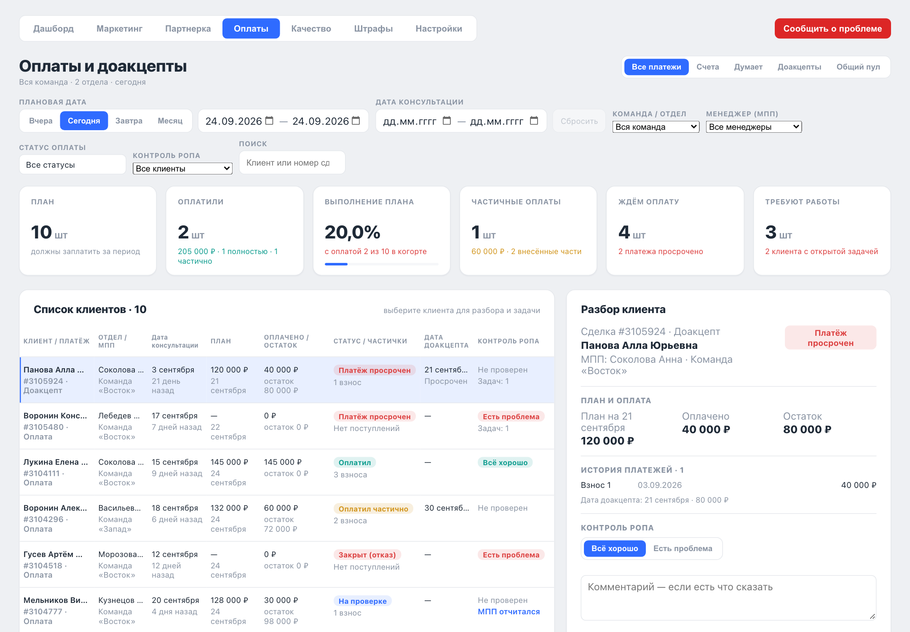Viewport: 910px width, 632px height.
Task: Show the Счета payments view
Action: (x=707, y=67)
